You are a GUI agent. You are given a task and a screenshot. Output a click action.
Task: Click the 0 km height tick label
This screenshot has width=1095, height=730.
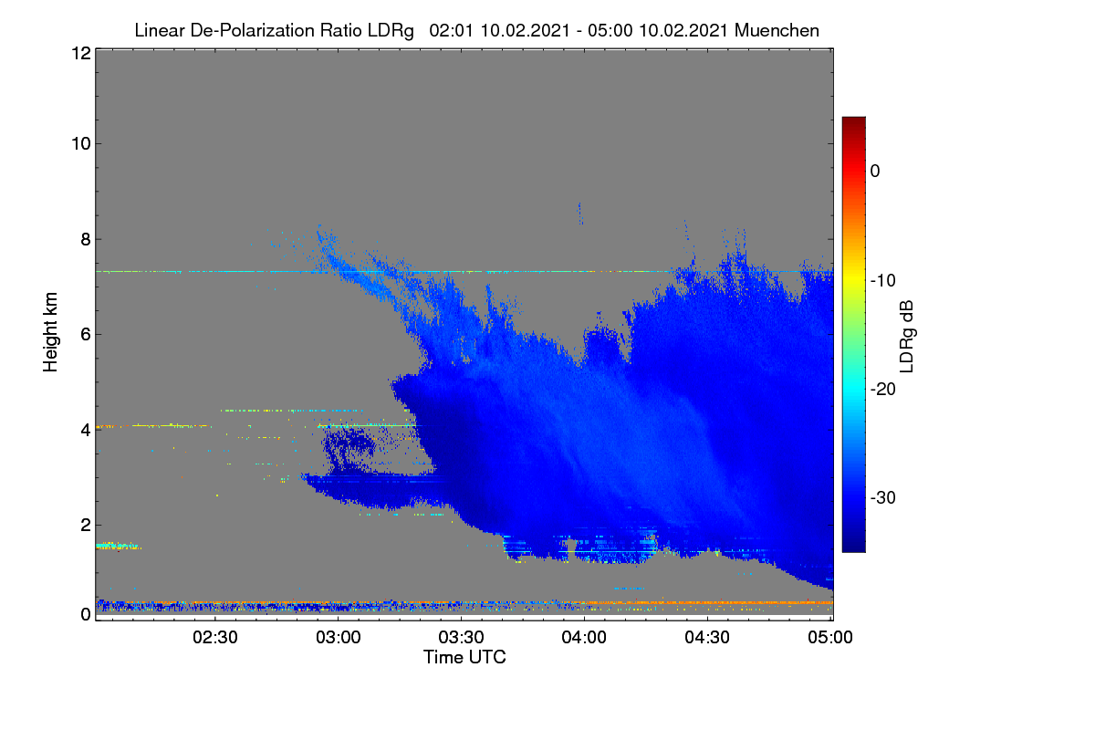coord(85,614)
